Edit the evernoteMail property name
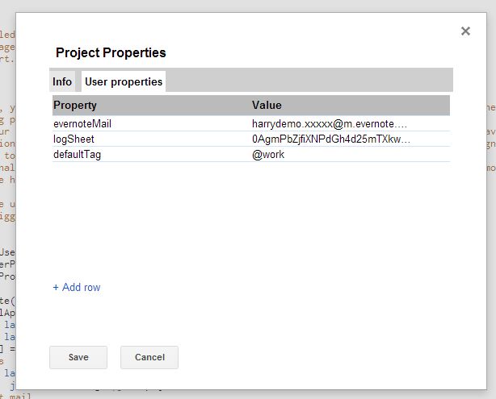 pyautogui.click(x=82, y=124)
